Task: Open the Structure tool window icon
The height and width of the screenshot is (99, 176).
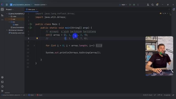Action: click(2, 15)
